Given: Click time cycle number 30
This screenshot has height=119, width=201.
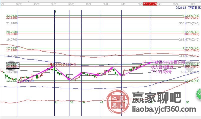Looking at the screenshot, I should tap(71, 102).
